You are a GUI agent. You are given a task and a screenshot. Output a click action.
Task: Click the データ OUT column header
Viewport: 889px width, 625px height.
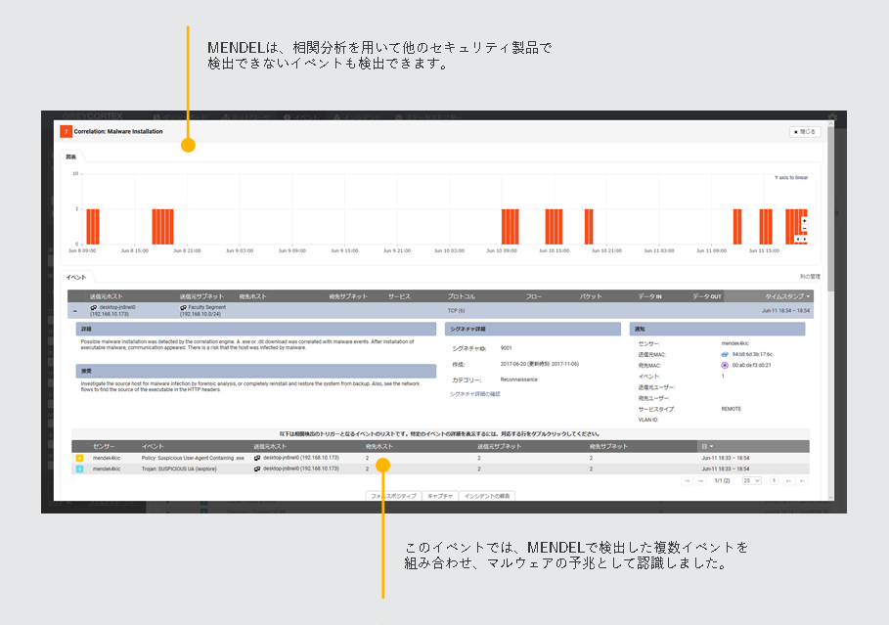coord(707,296)
